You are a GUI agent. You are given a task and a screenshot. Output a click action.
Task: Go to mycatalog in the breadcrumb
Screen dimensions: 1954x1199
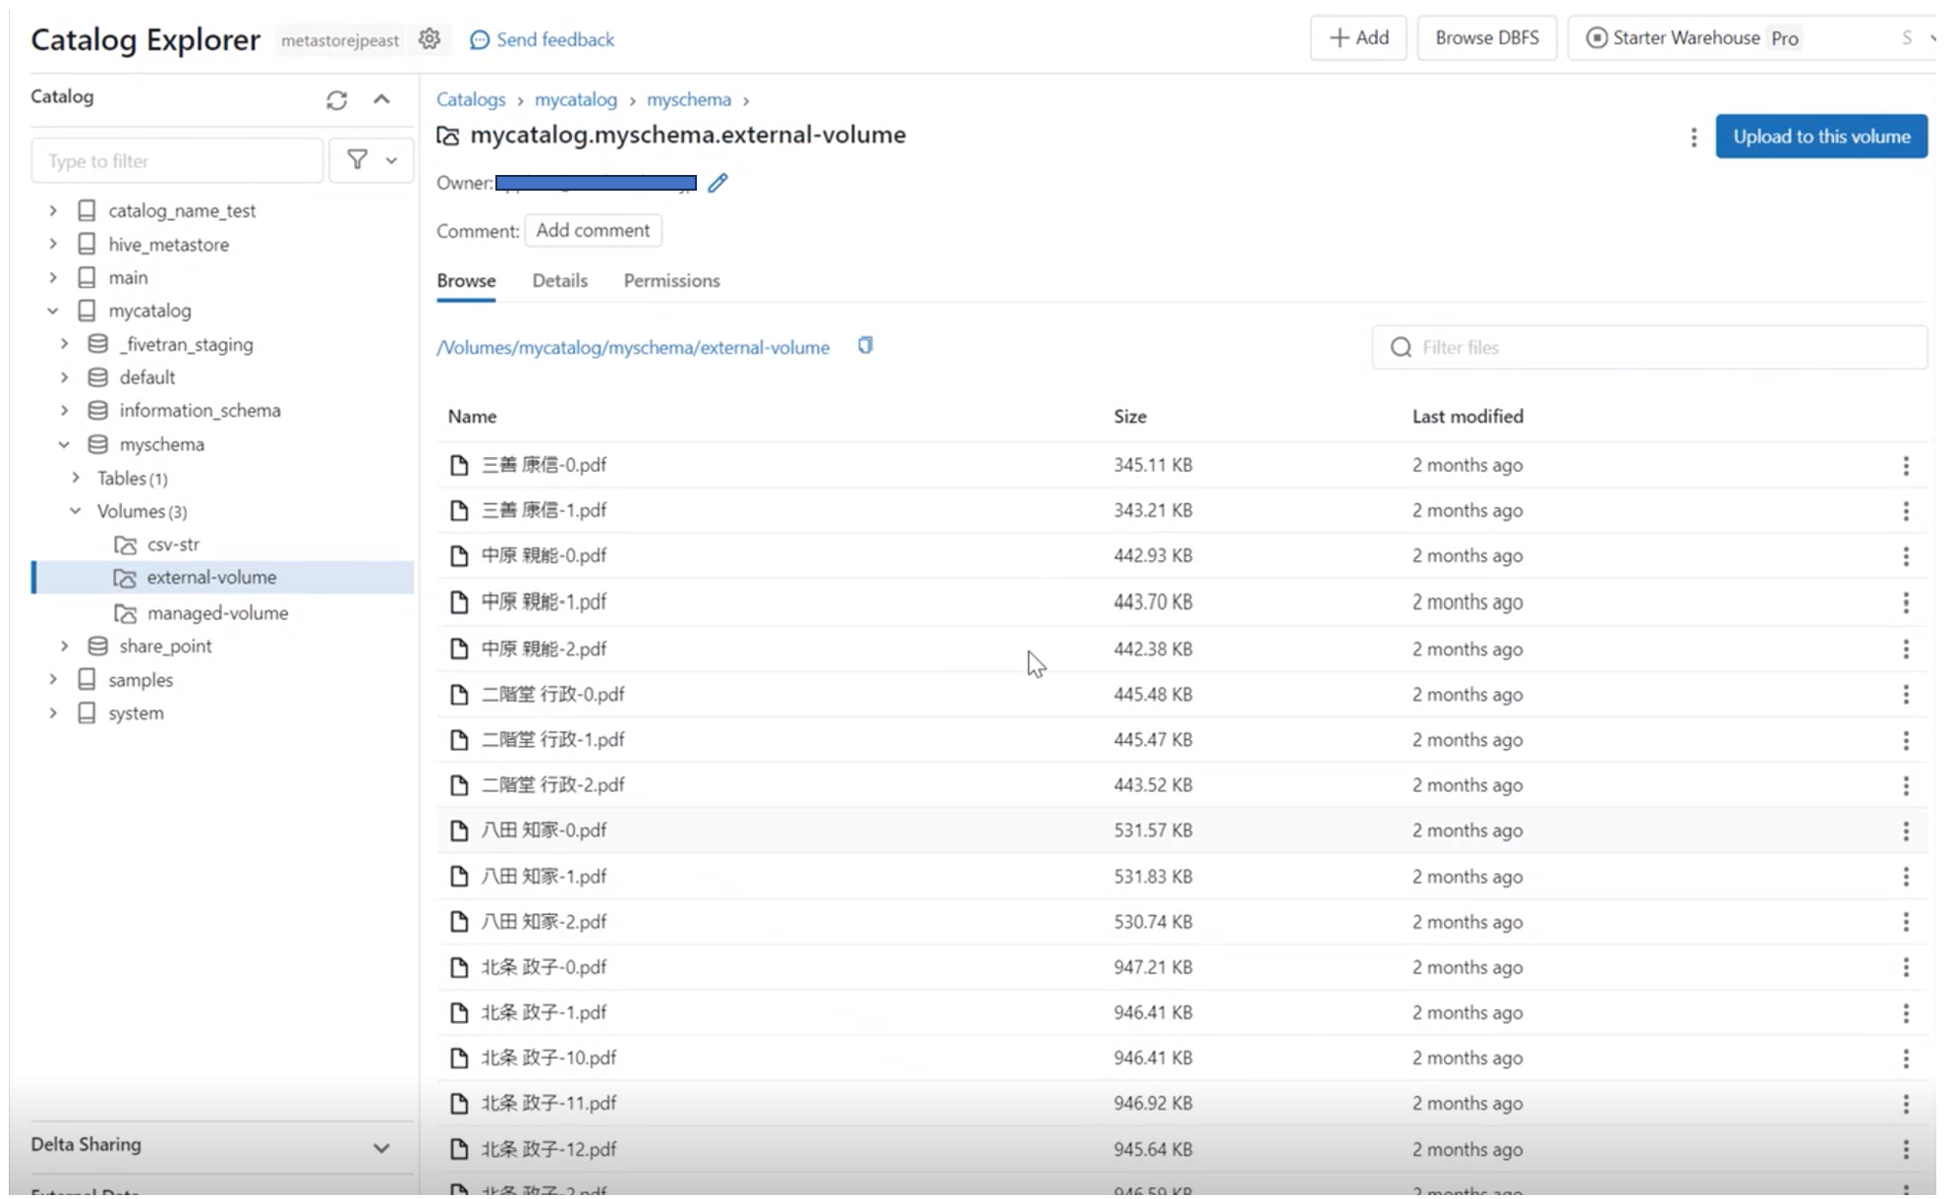coord(575,99)
